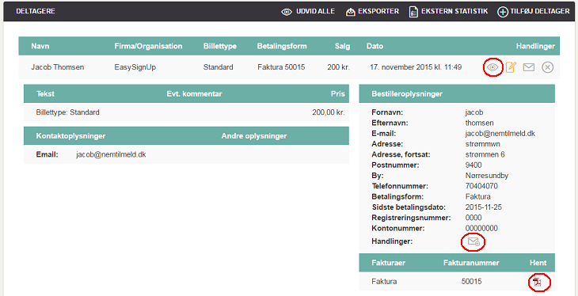The width and height of the screenshot is (578, 296).
Task: Select the Jacob Thomsen participant row
Action: 289,67
